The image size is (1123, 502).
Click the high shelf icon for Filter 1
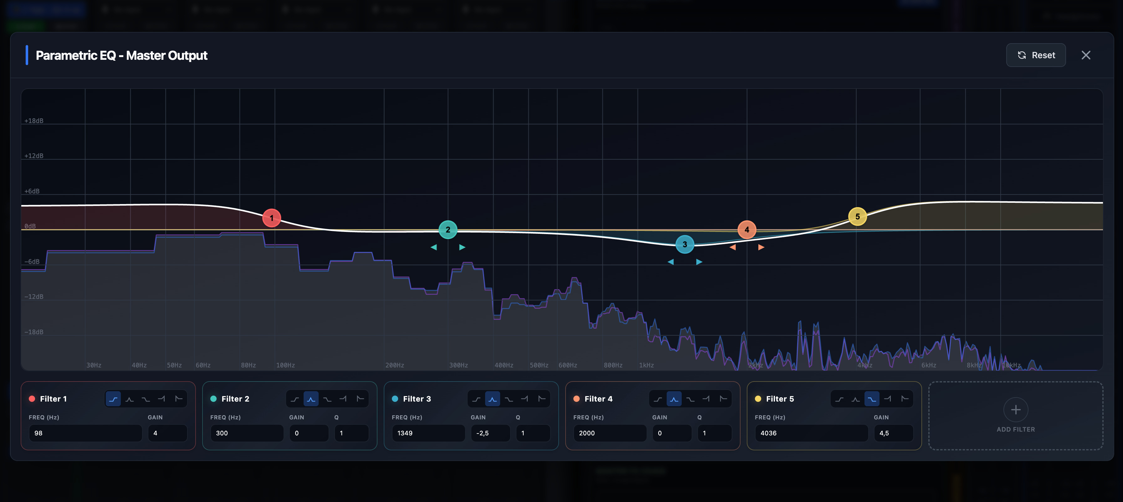pos(146,399)
